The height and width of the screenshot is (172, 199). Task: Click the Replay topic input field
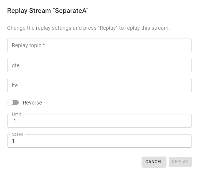point(99,45)
